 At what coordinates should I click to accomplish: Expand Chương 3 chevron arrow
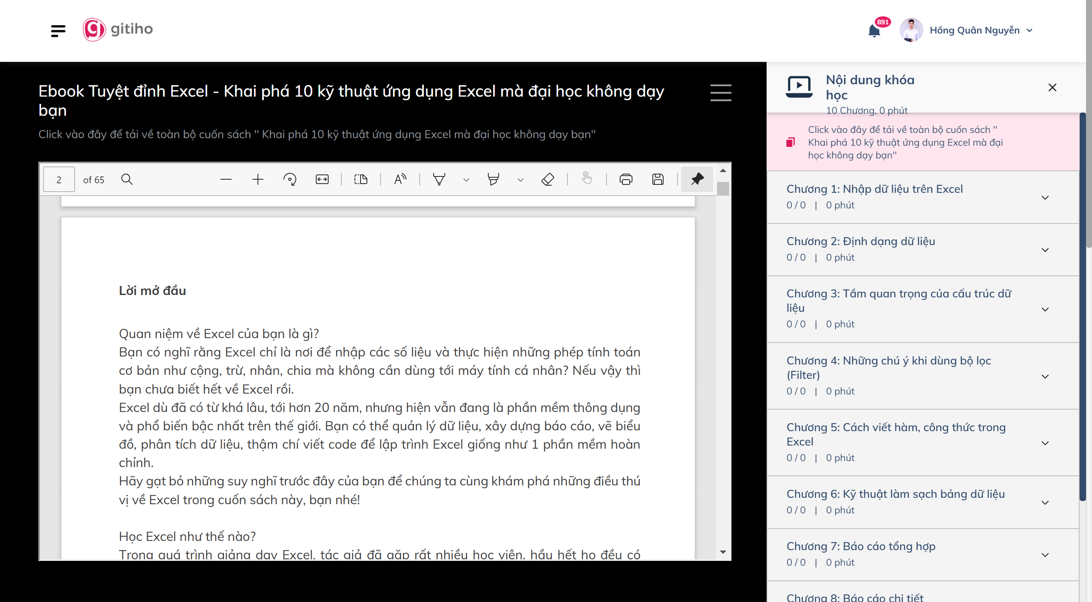click(x=1045, y=309)
